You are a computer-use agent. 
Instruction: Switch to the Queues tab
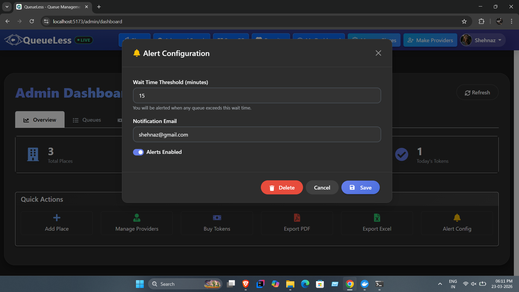pos(87,120)
